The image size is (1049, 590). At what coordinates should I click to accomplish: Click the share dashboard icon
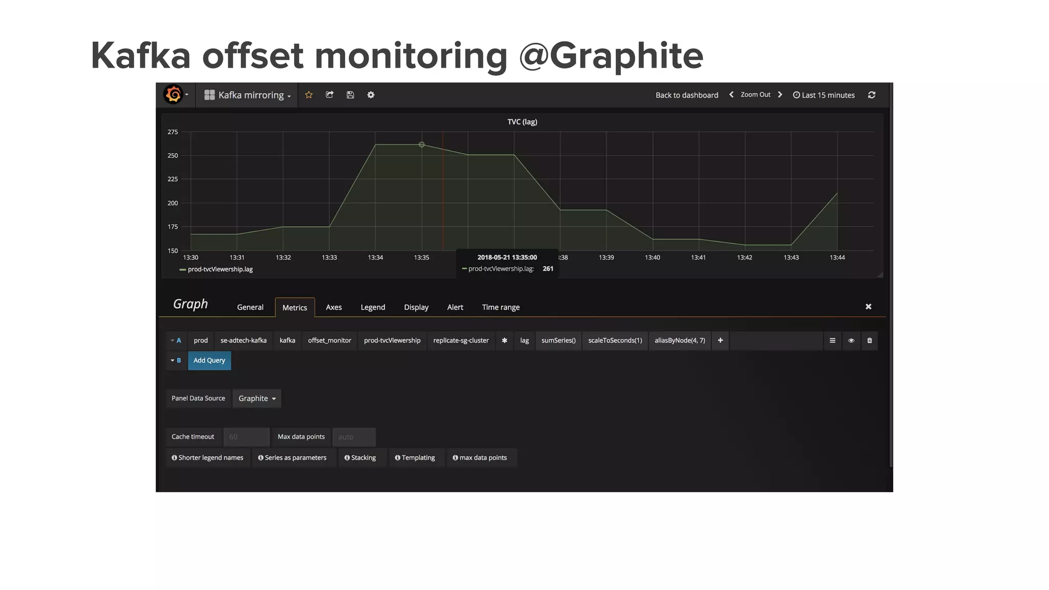tap(329, 95)
